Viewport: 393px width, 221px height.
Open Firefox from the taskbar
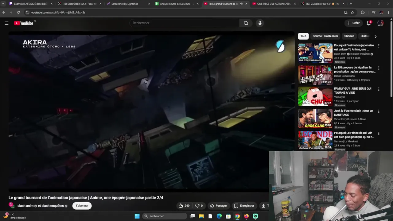pos(246,216)
